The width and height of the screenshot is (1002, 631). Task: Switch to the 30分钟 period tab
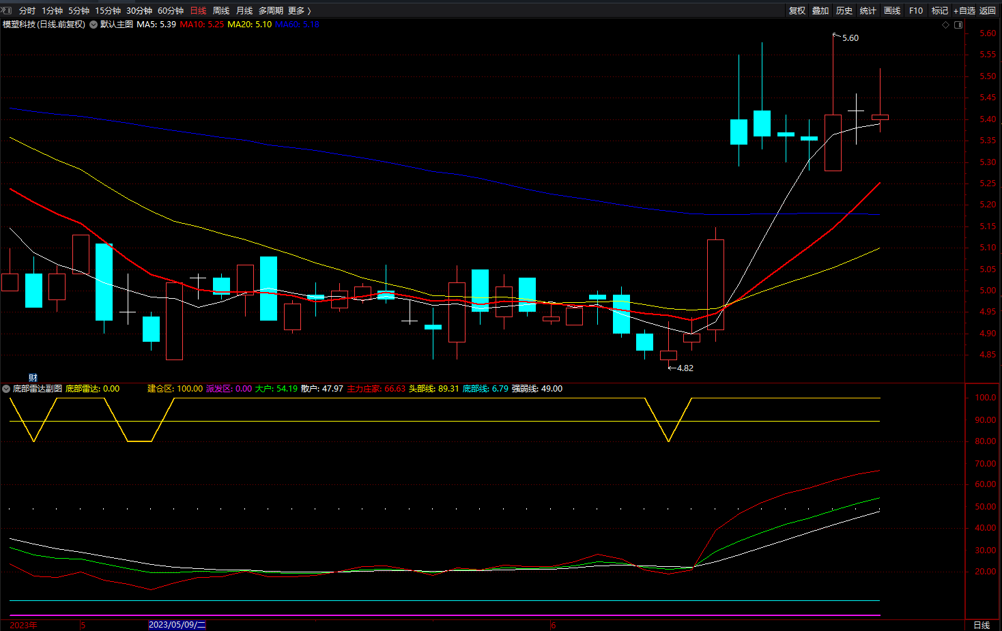point(139,10)
